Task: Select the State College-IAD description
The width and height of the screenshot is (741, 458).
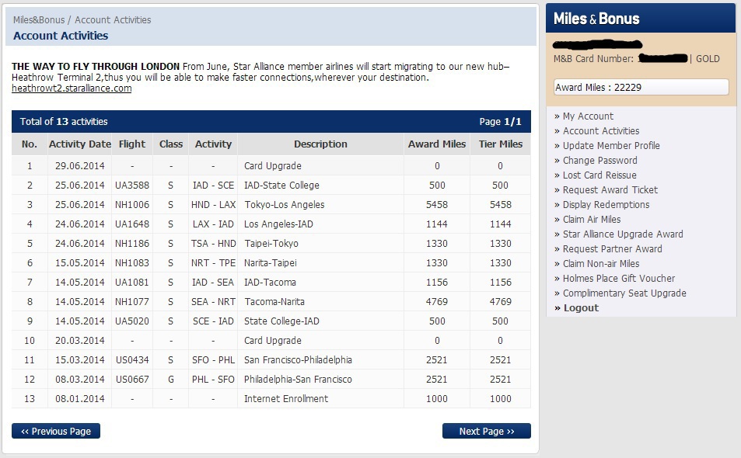Action: coord(281,321)
